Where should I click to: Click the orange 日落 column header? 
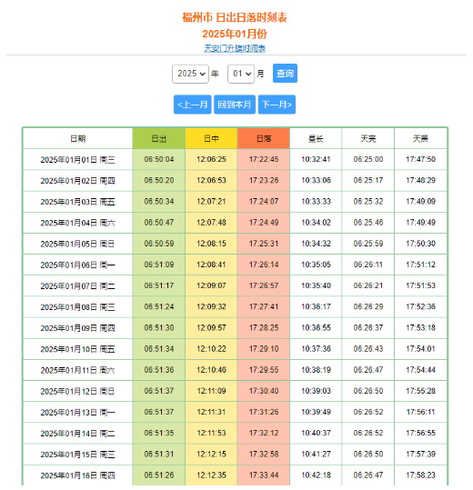264,138
